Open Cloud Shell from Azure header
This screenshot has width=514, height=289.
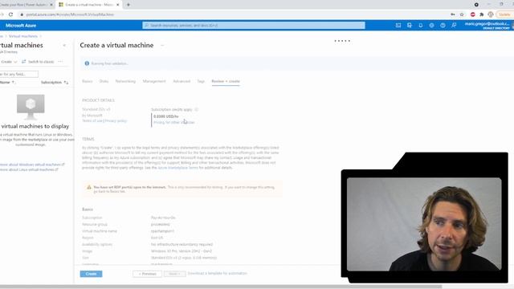point(398,25)
